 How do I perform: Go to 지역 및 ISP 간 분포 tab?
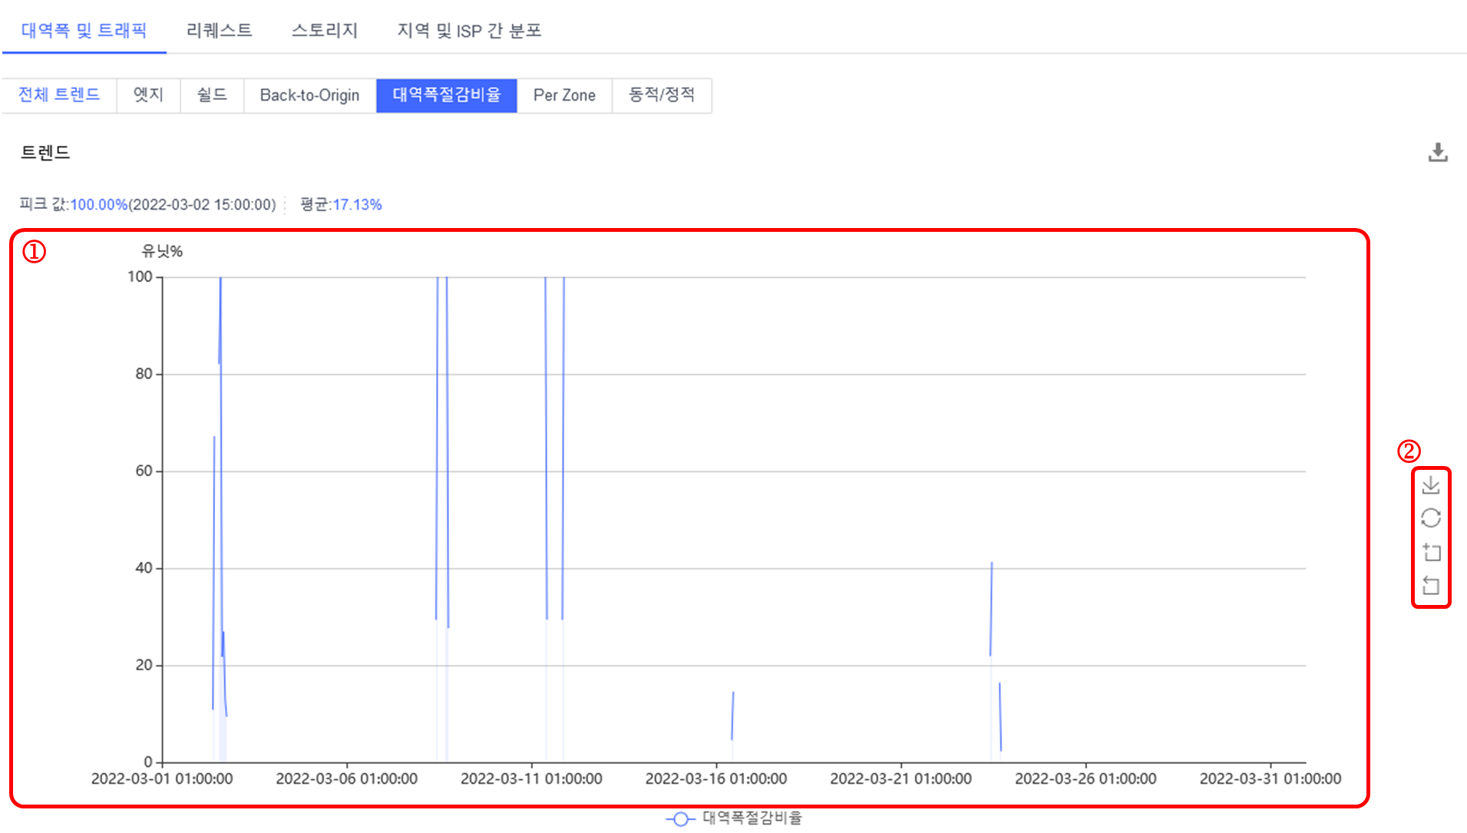(469, 31)
